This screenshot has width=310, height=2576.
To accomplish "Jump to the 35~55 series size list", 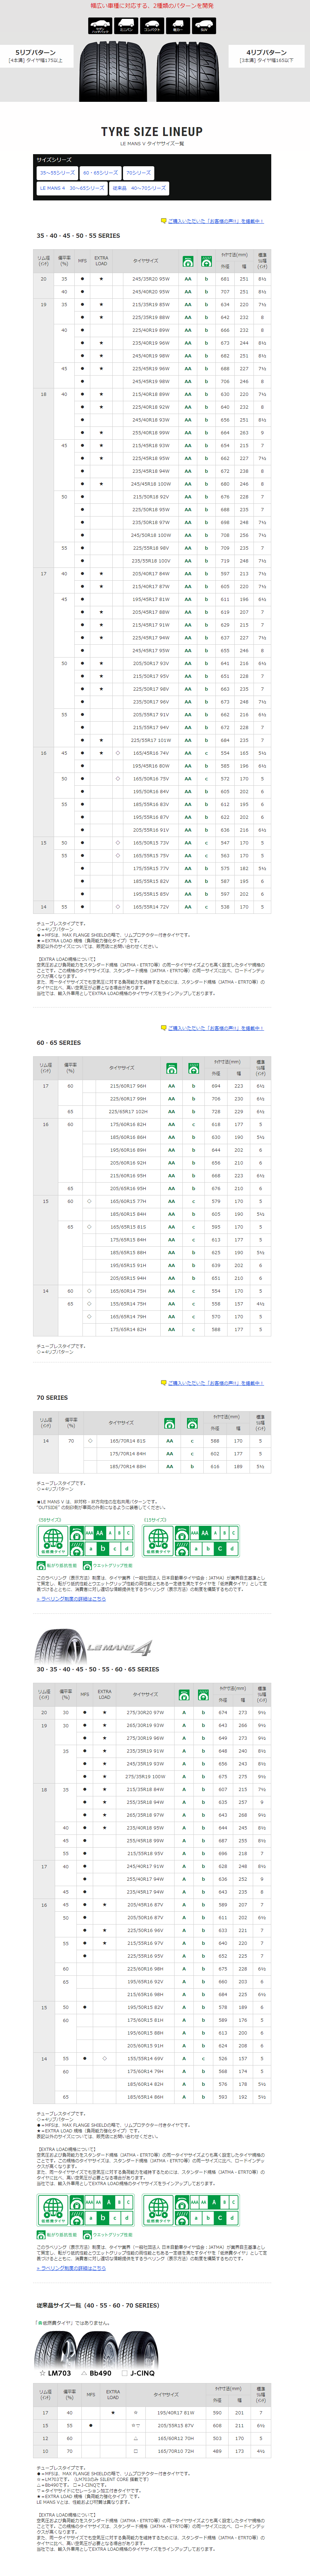I will (57, 173).
